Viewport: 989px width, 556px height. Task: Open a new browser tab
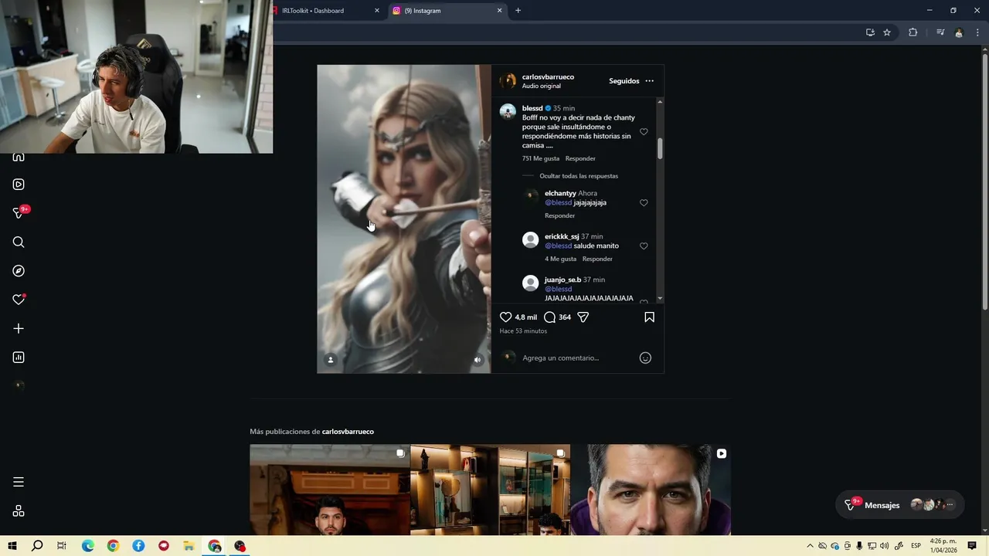point(518,11)
